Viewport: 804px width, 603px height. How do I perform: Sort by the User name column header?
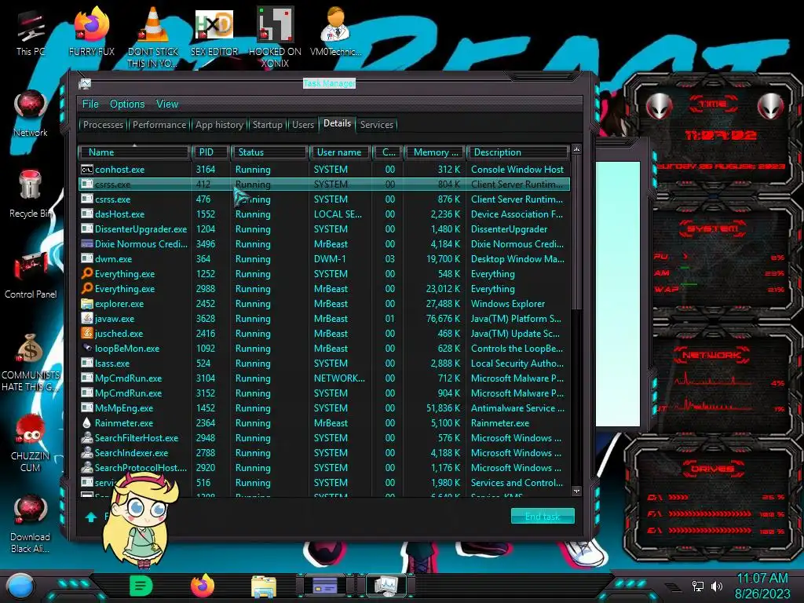click(x=341, y=152)
